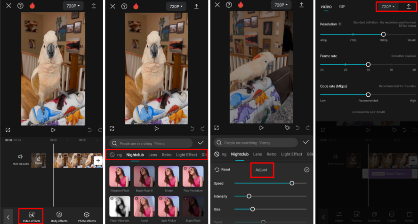Collapse the 720P dropdown in export settings

(x=388, y=7)
